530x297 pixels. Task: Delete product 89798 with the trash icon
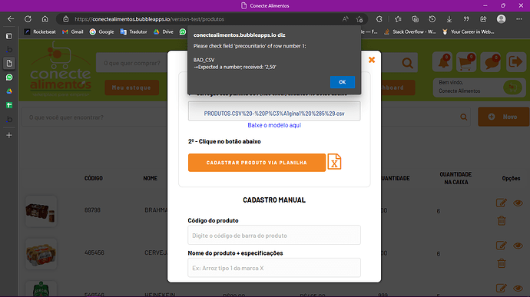click(x=502, y=220)
